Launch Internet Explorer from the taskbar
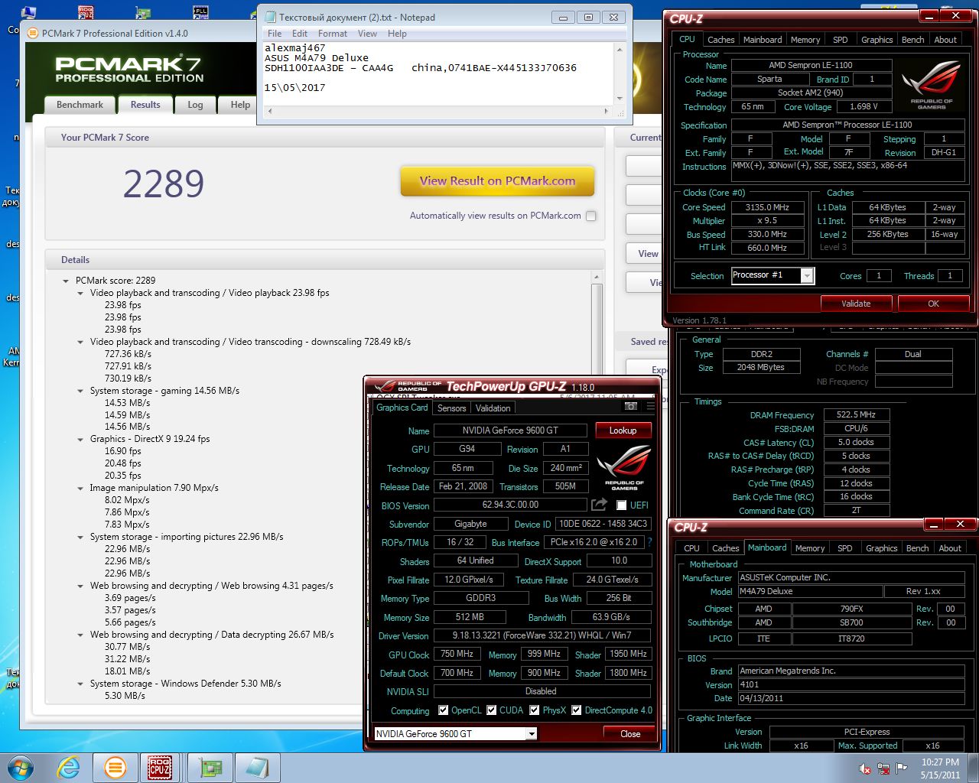 click(x=69, y=767)
